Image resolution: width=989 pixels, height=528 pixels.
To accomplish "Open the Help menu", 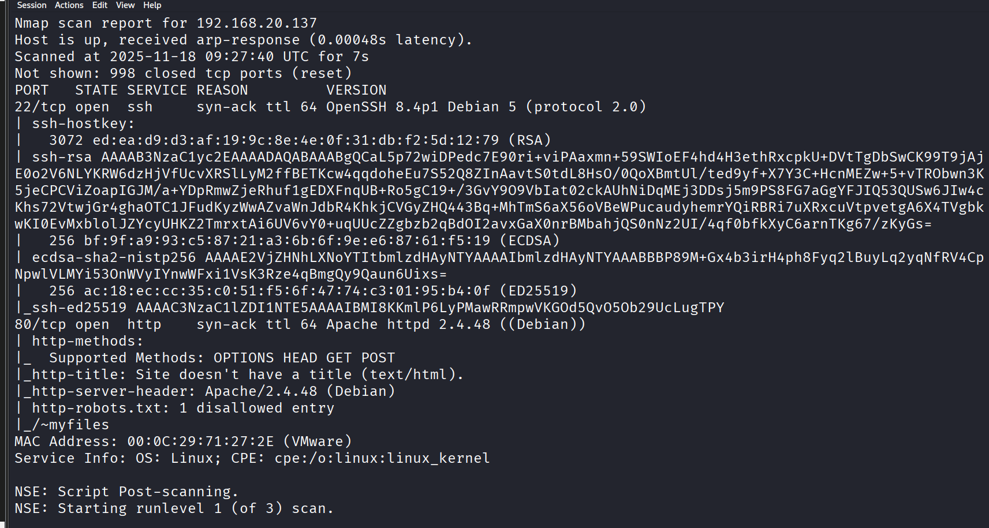I will pyautogui.click(x=152, y=5).
